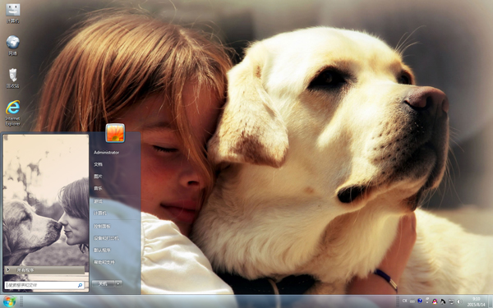Image resolution: width=493 pixels, height=308 pixels.
Task: Open Control Panel (控制面板) entry
Action: (102, 226)
